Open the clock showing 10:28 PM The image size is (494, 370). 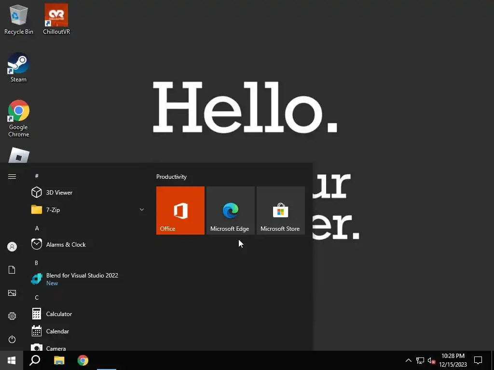(x=453, y=360)
